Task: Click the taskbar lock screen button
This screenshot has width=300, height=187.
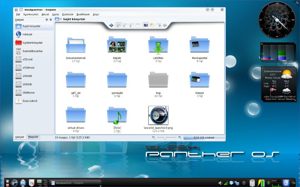Action: point(7,181)
